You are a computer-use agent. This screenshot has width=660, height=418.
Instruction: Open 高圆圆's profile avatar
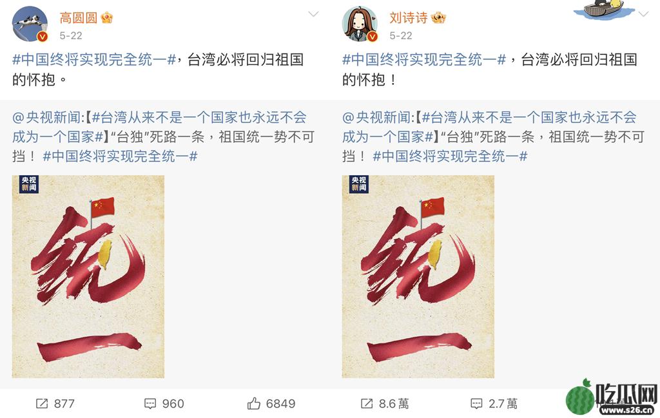click(x=30, y=24)
